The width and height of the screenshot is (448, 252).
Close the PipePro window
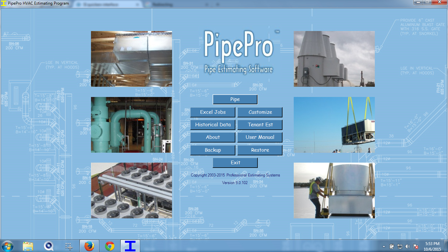tap(439, 2)
